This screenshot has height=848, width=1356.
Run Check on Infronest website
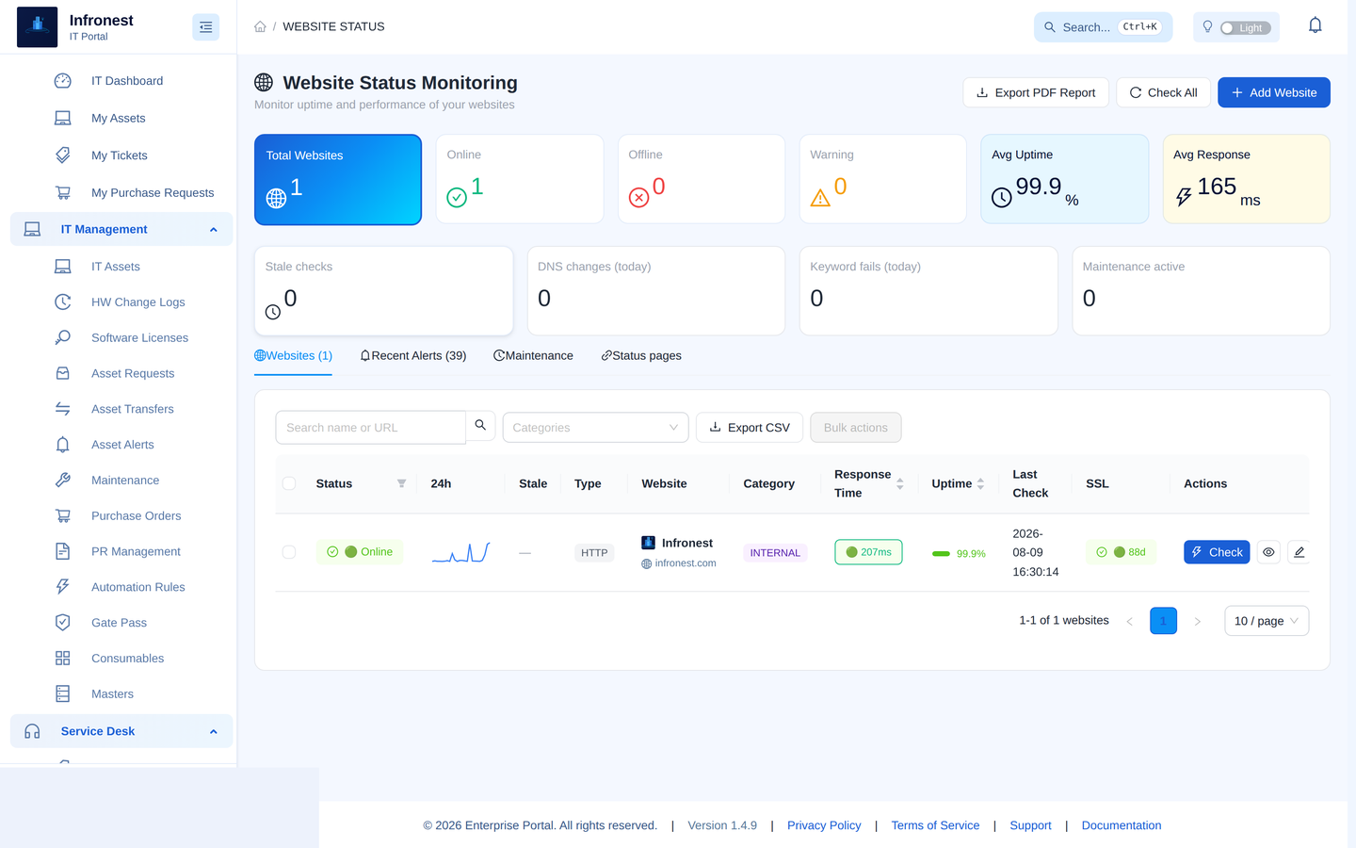coord(1217,552)
